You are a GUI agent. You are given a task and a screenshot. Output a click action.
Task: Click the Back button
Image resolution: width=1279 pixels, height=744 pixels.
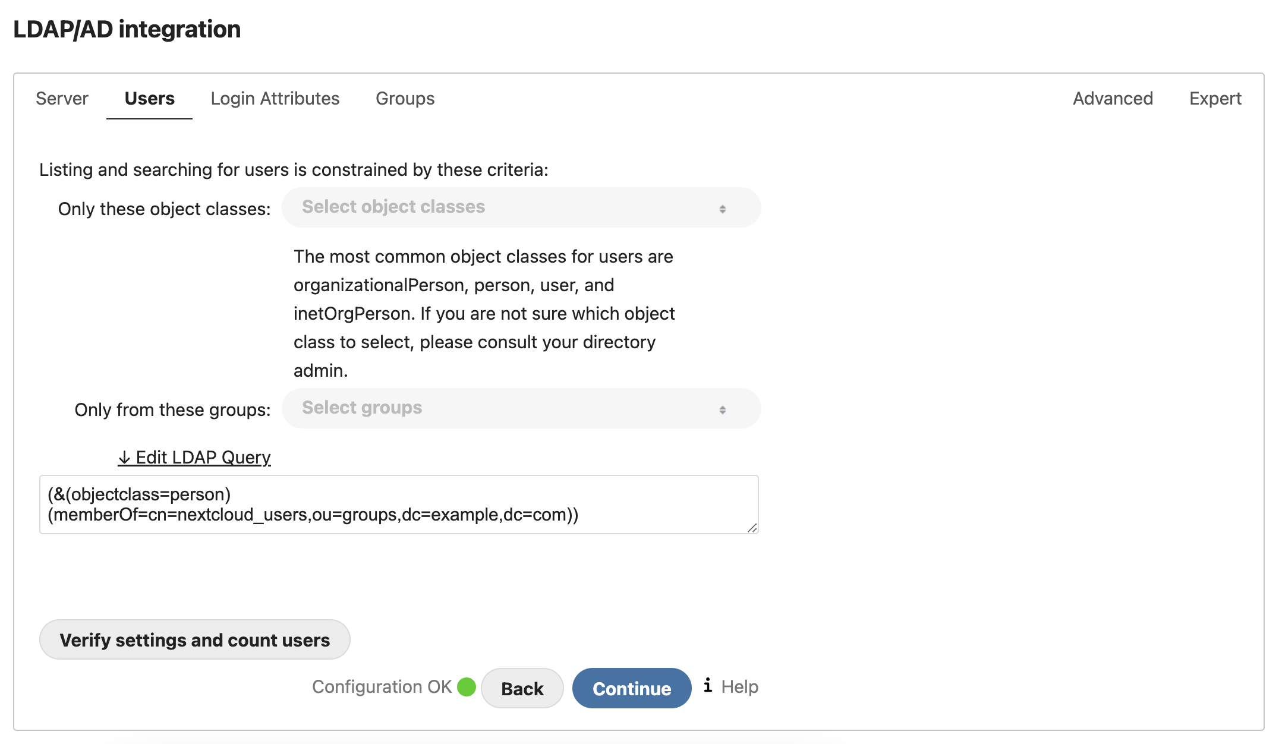[522, 688]
